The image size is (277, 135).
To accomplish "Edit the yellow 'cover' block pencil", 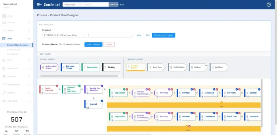I will tap(186, 126).
